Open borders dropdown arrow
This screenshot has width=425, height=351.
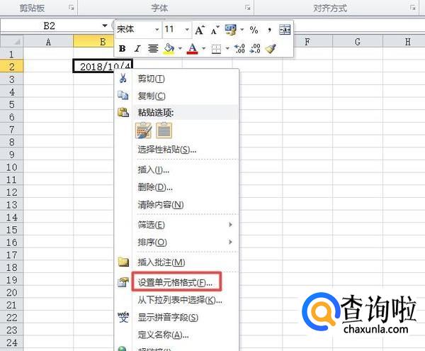pyautogui.click(x=227, y=49)
